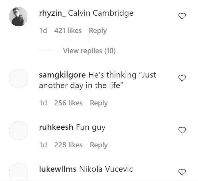Open samgkilgore username link

coord(62,75)
